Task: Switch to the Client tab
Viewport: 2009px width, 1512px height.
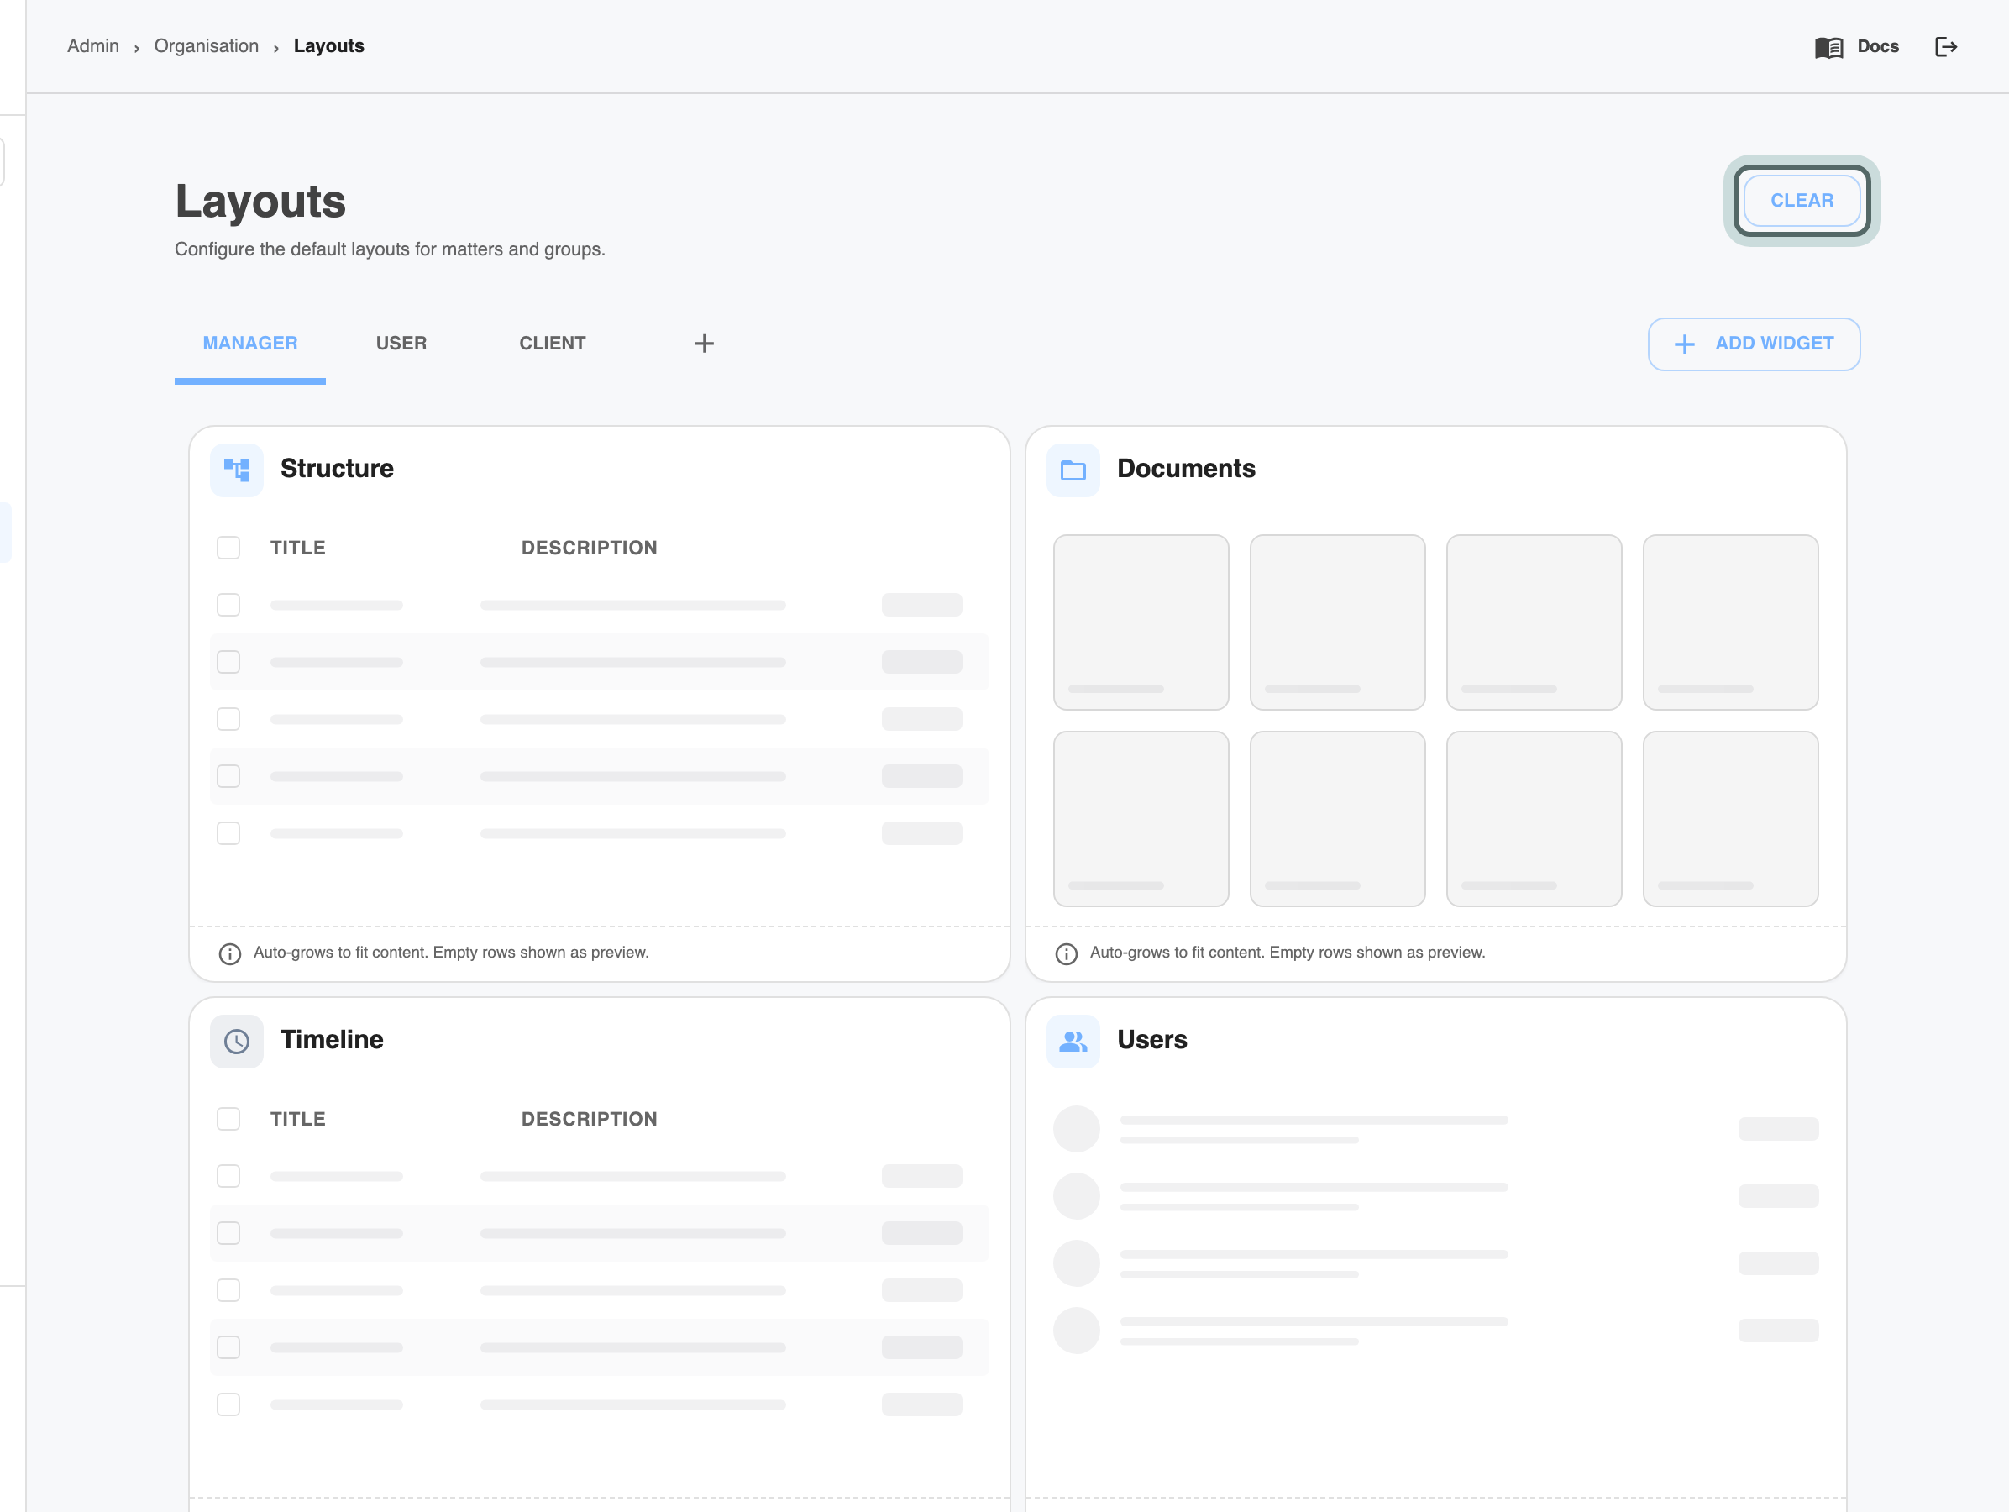Action: (552, 344)
